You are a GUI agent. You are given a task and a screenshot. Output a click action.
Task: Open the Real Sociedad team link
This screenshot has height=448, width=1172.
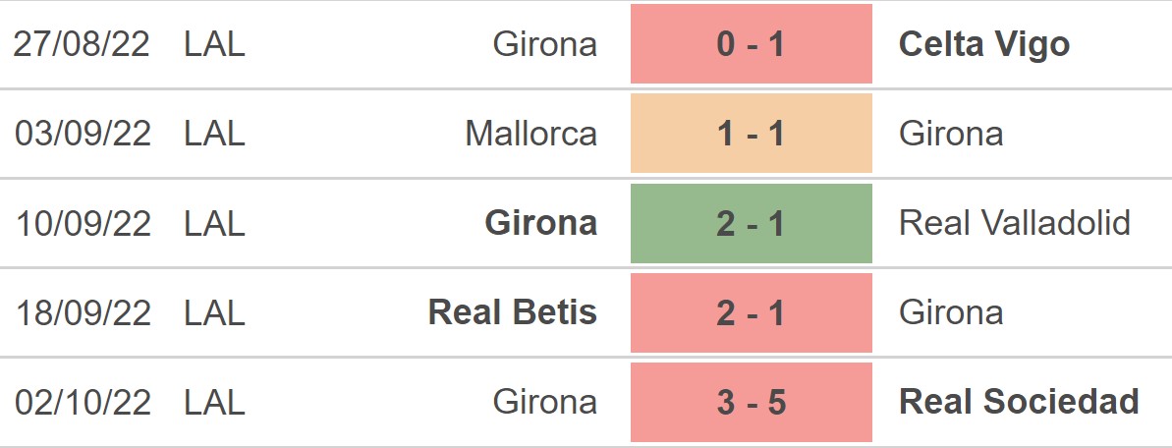tap(1019, 402)
